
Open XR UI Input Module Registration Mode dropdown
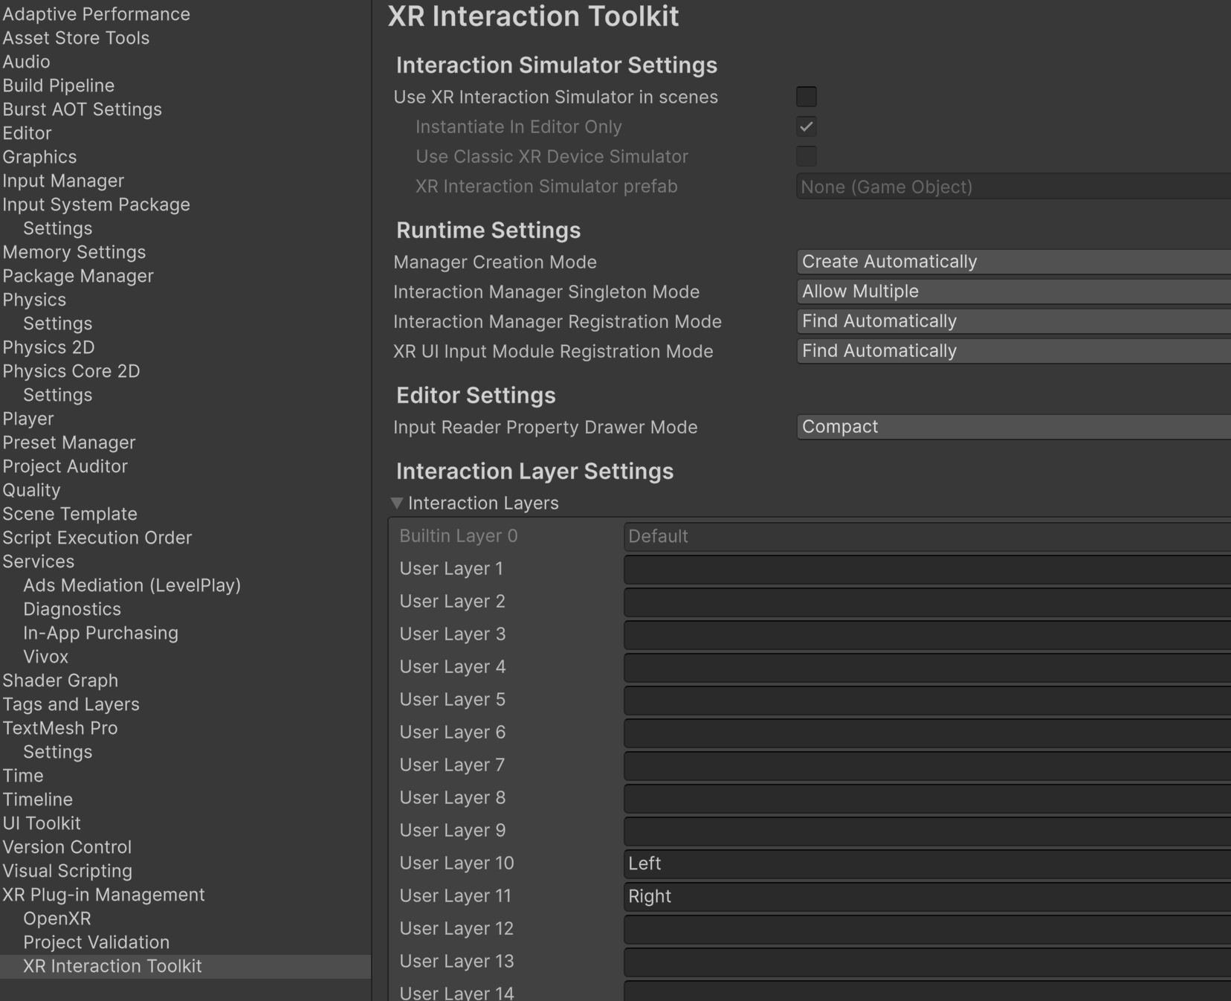1014,351
